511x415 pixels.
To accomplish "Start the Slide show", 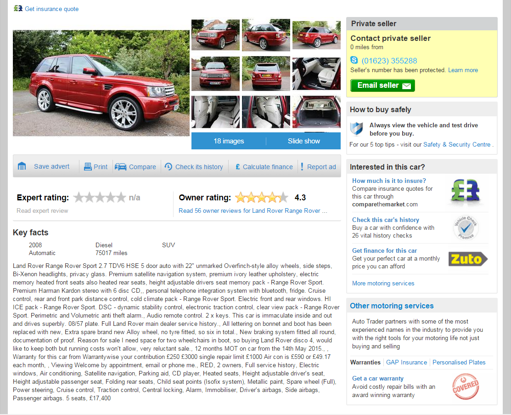I will tap(304, 141).
